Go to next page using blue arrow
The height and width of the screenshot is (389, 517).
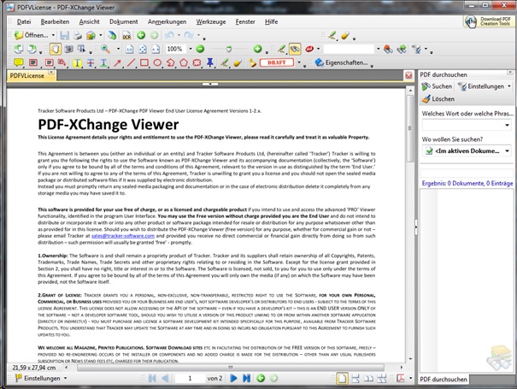[x=235, y=377]
